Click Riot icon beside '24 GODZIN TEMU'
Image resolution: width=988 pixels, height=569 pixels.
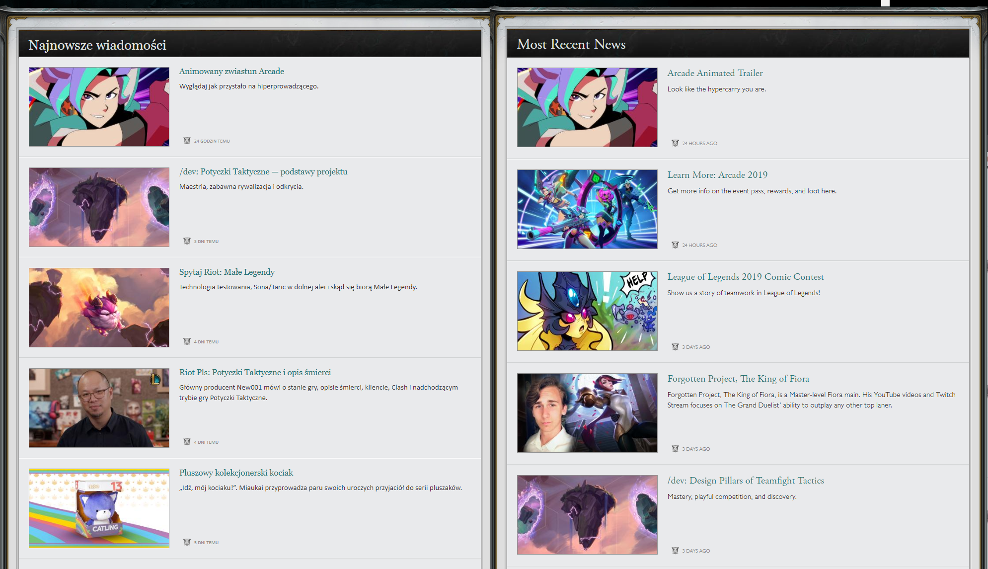(187, 141)
